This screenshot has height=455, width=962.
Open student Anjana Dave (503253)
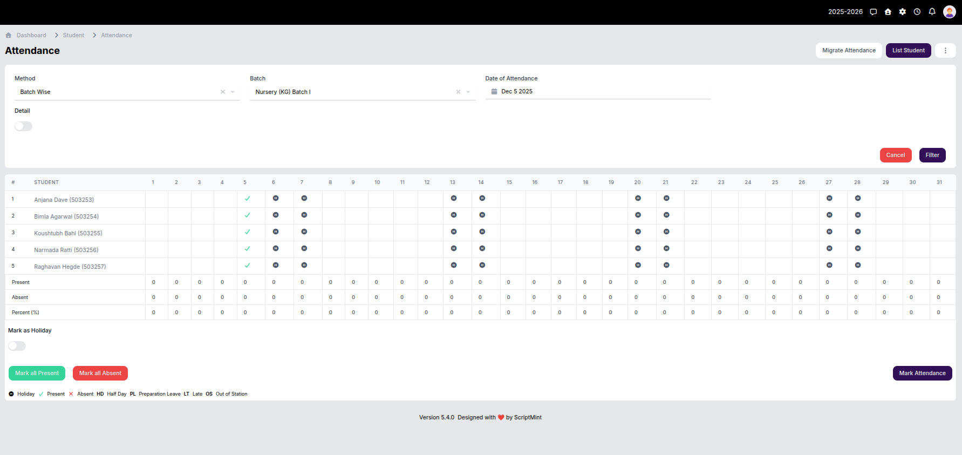tap(64, 200)
